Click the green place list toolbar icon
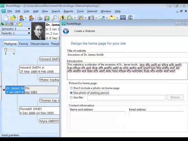This screenshot has height=141, width=188. 70,18
